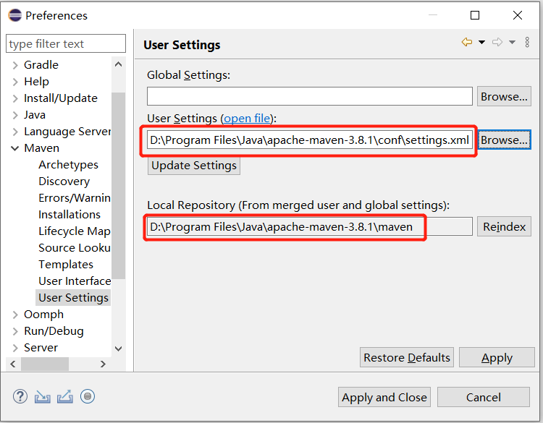Expand the Run/Debug tree node
The image size is (543, 423).
[x=16, y=331]
